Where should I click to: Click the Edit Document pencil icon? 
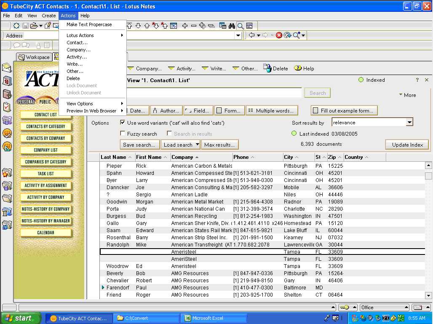point(48,26)
